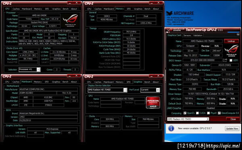Click the ASUSTeK COMPUTER INC. manufacturer field
Image resolution: width=242 pixels, height=150 pixels.
coord(48,89)
